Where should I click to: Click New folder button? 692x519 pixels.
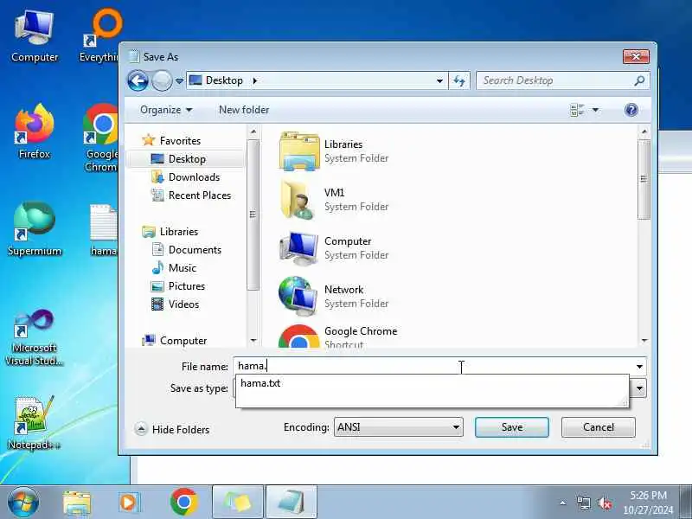pyautogui.click(x=244, y=110)
